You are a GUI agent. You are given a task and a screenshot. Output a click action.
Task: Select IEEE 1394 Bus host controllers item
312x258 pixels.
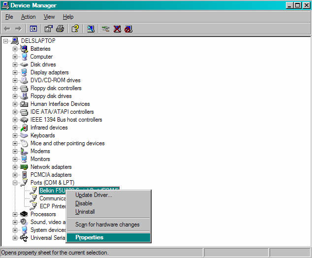(x=66, y=120)
